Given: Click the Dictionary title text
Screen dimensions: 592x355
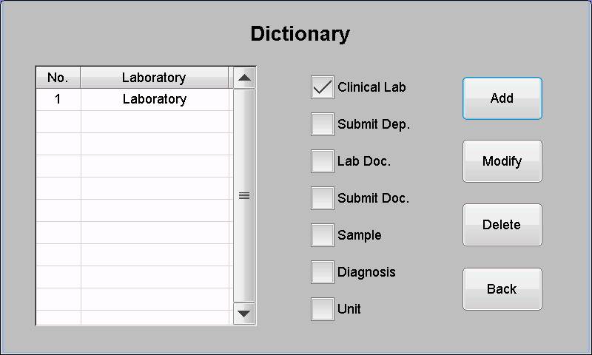Looking at the screenshot, I should coord(300,34).
